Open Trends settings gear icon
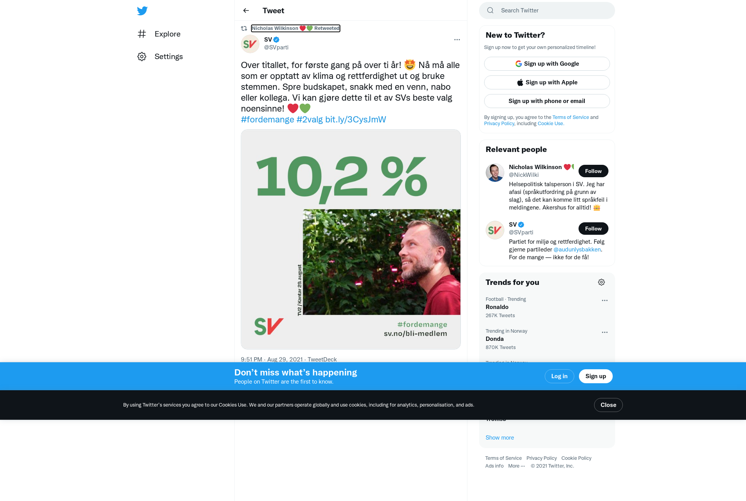 (601, 282)
